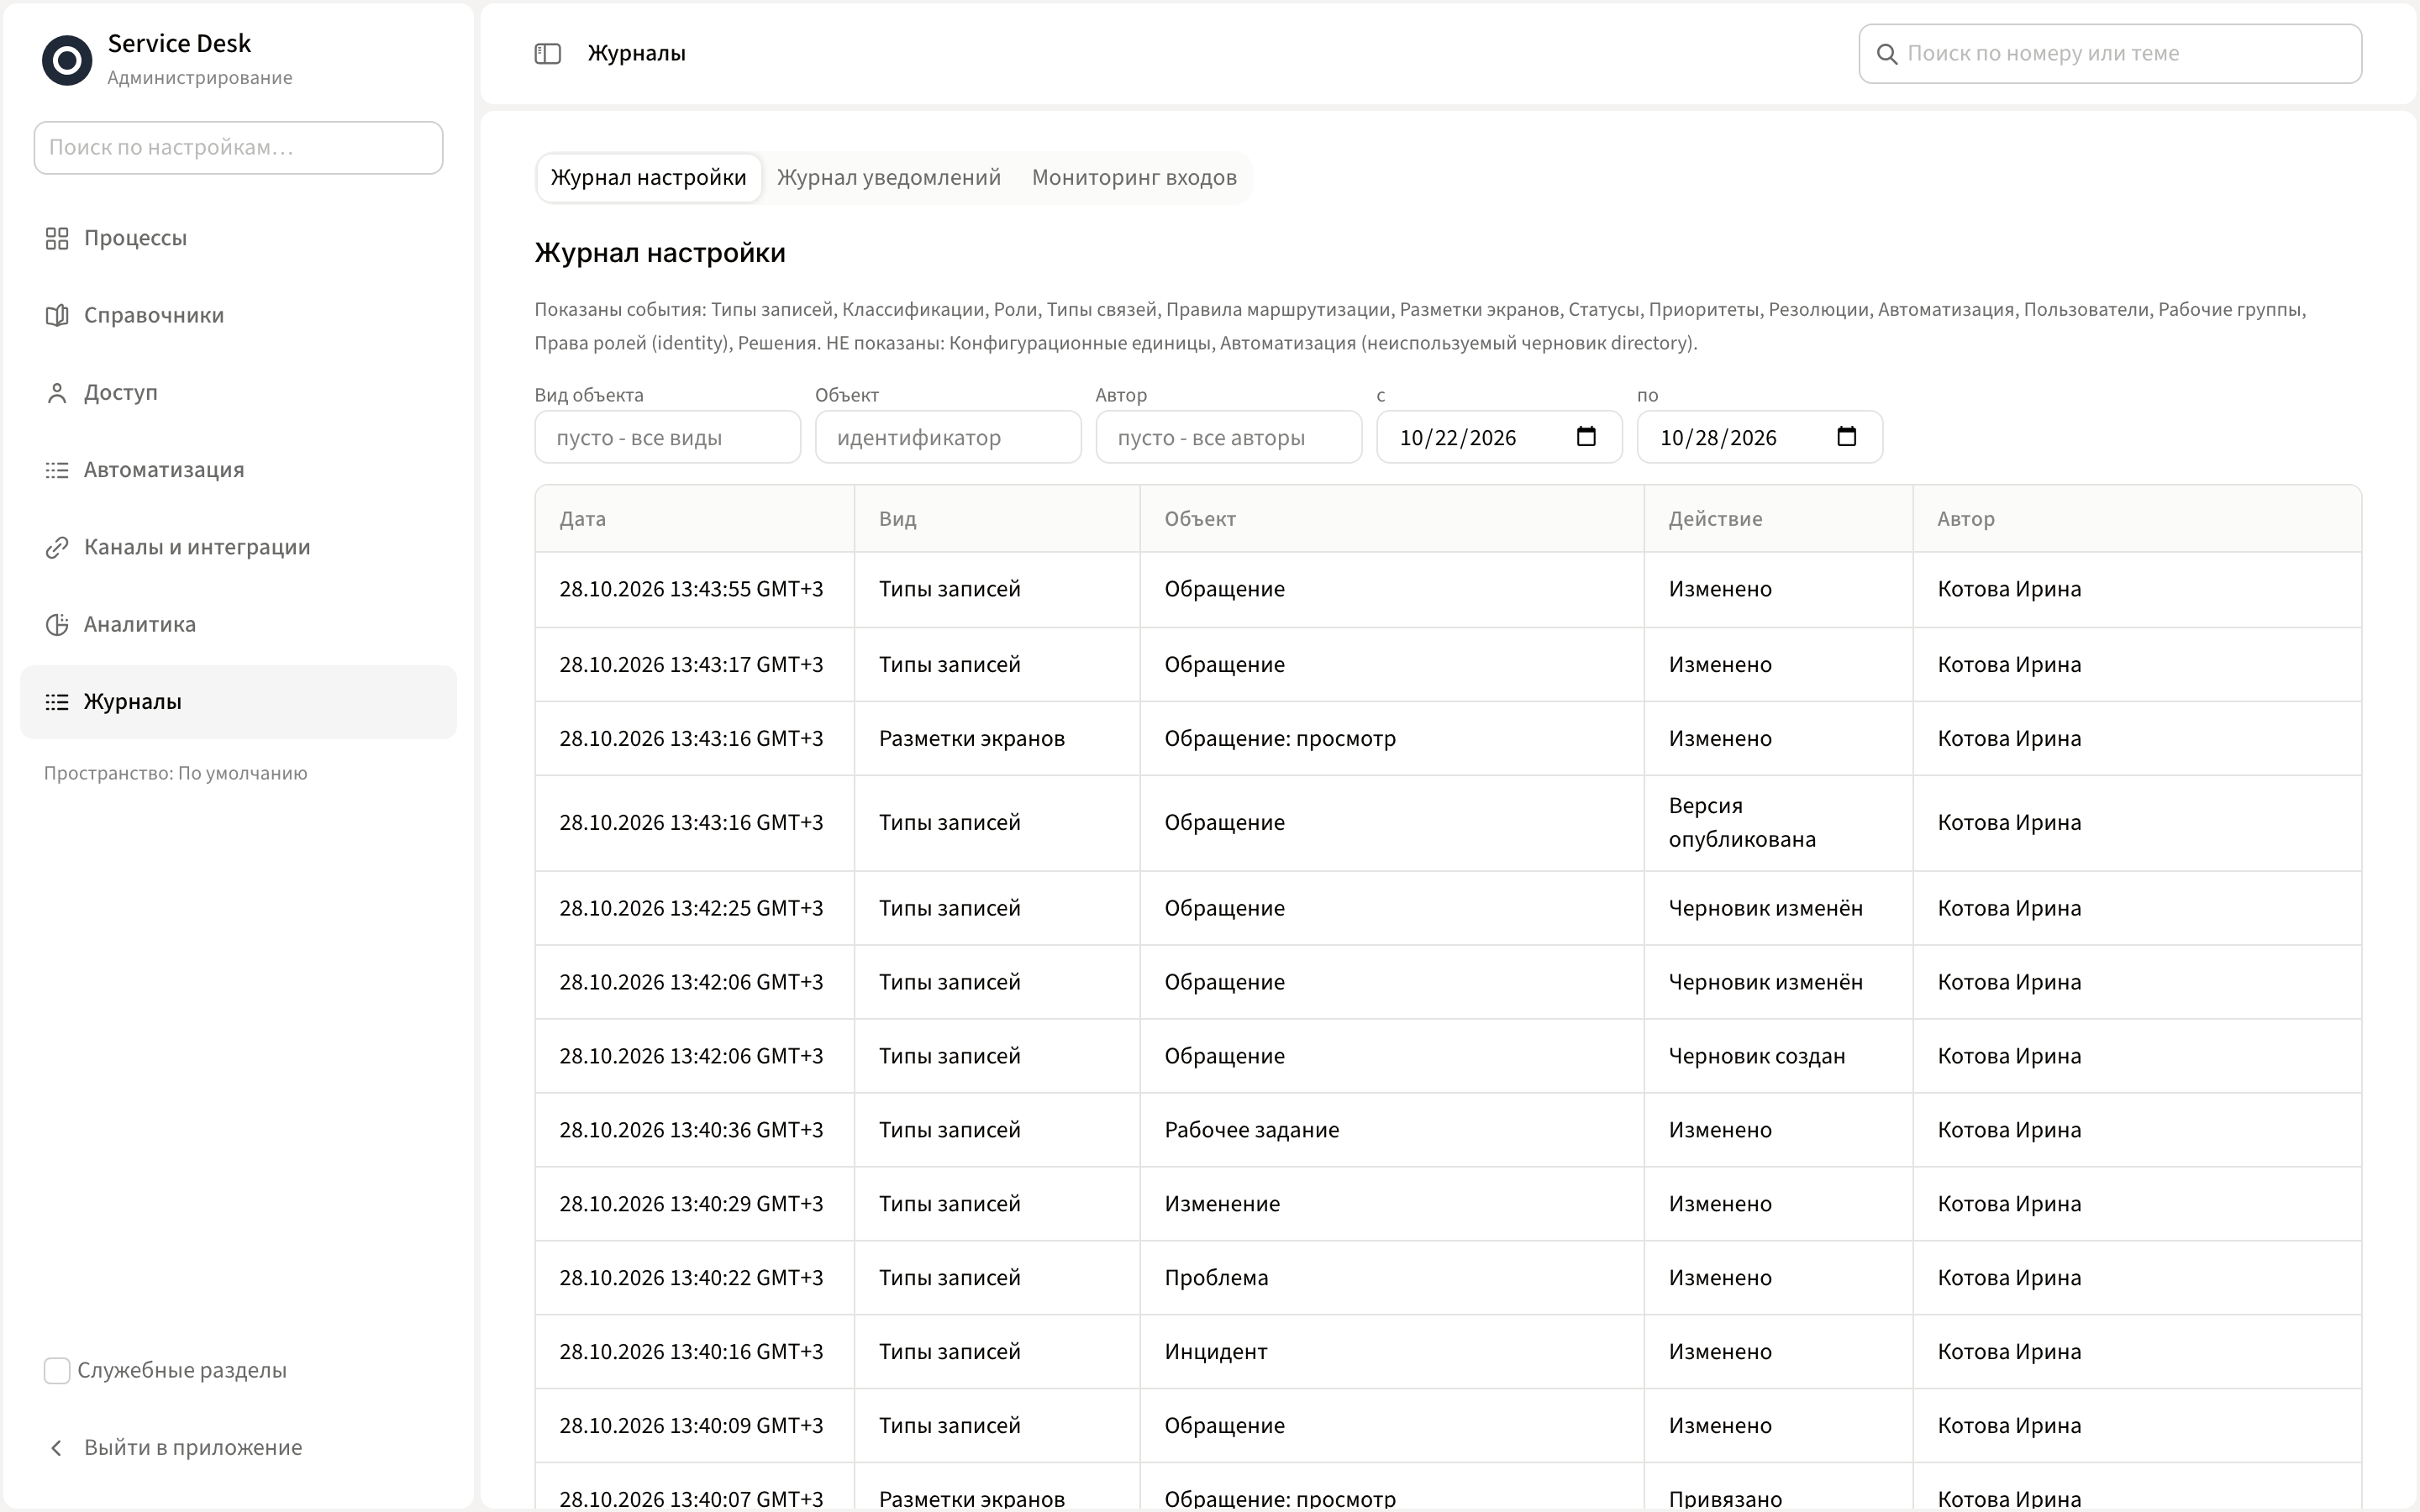Screen dimensions: 2420x1512
Task: Click the Автоматизация list icon
Action: point(57,470)
